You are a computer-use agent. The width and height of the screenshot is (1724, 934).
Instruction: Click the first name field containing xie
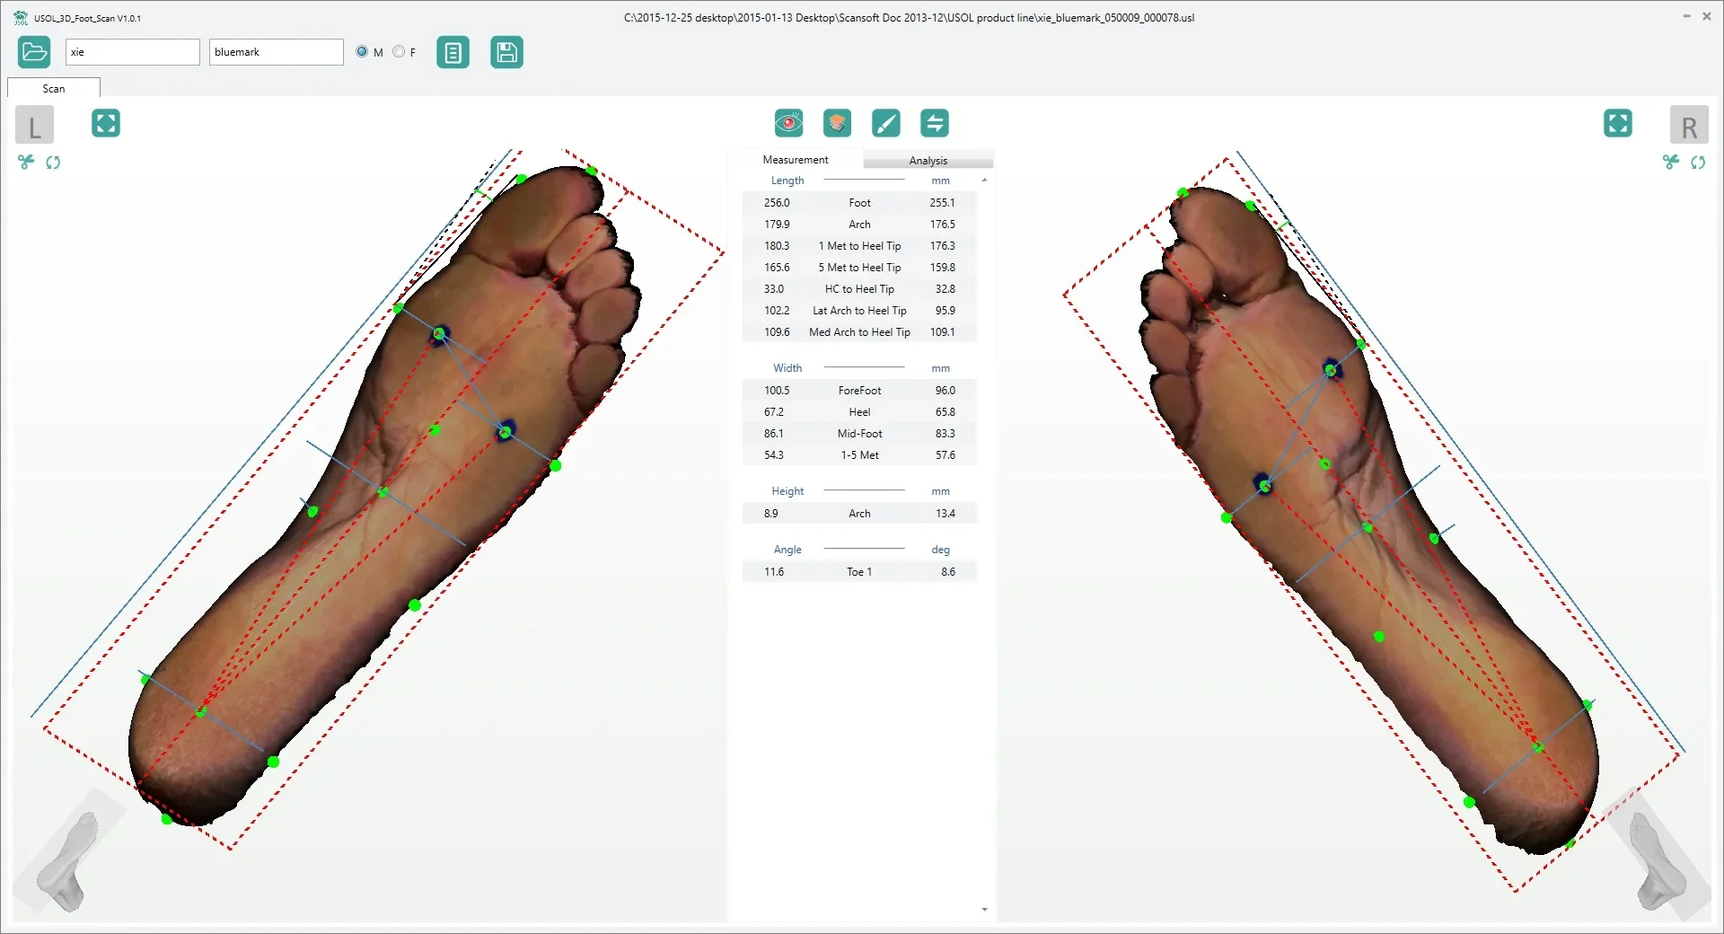pyautogui.click(x=133, y=52)
